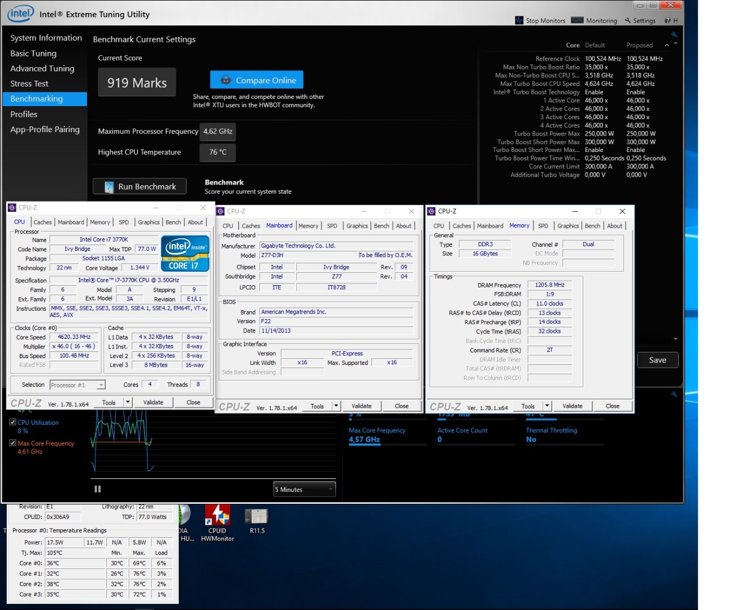Click blue wrench icon near monitoring panel
The width and height of the screenshot is (736, 610).
(x=674, y=394)
